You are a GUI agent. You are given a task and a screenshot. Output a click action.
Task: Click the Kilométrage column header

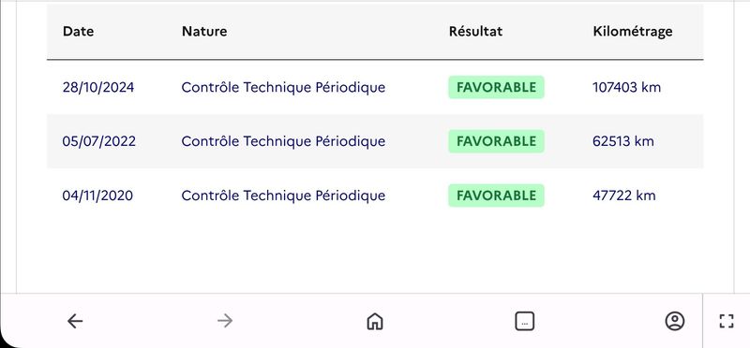632,32
